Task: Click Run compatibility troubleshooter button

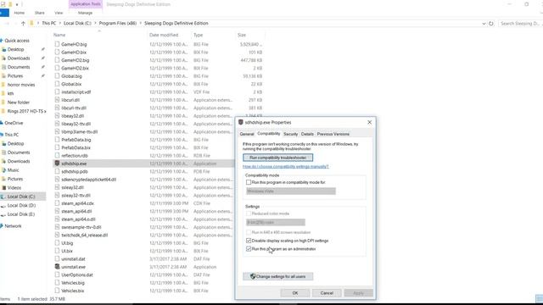Action: [x=277, y=158]
